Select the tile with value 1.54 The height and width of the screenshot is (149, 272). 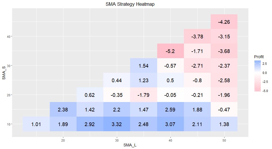coord(144,66)
